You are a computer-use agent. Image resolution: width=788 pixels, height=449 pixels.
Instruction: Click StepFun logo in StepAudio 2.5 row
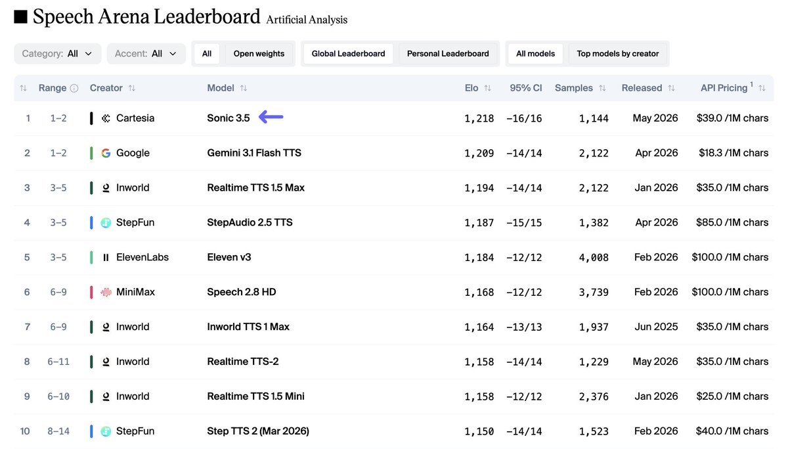(106, 223)
